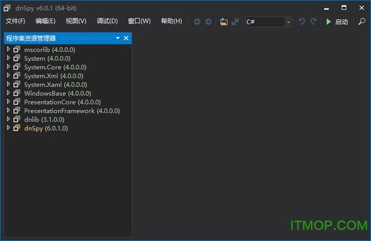Click the System.Xml assembly icon
This screenshot has height=241, width=371.
pos(17,75)
